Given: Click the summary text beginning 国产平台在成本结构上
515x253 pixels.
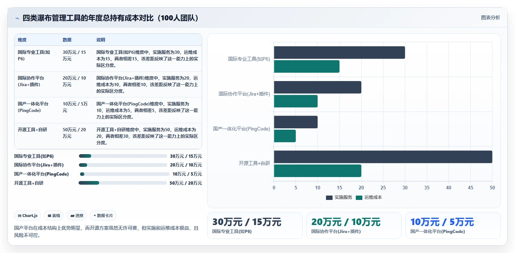Looking at the screenshot, I should (x=106, y=232).
